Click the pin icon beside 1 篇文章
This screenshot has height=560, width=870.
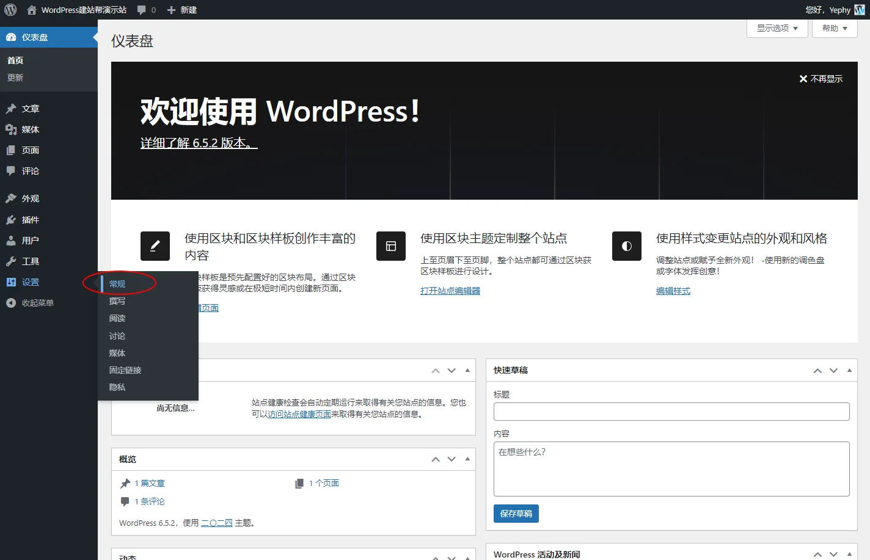(125, 484)
